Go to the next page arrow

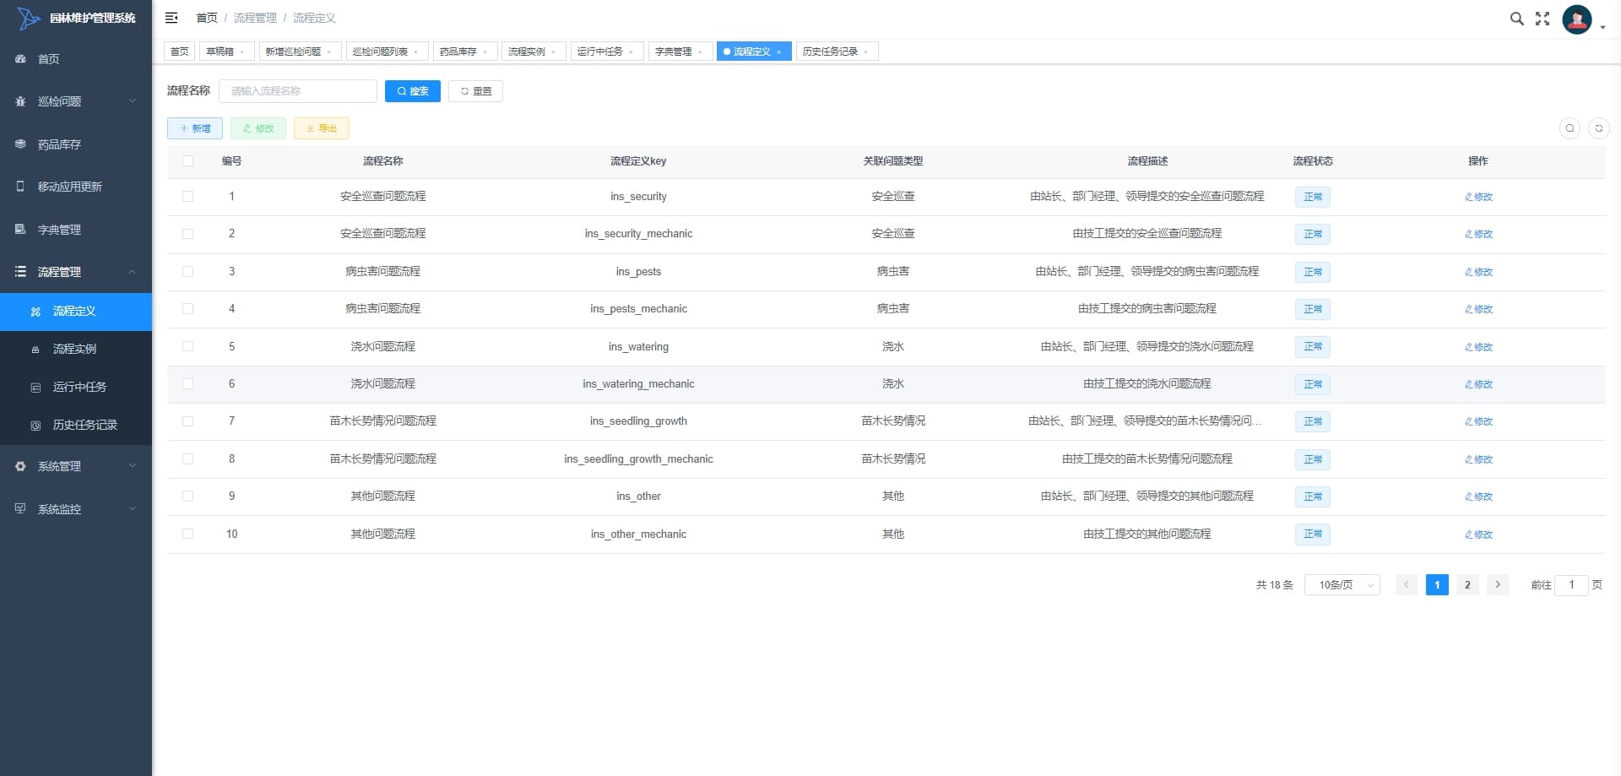(x=1498, y=584)
